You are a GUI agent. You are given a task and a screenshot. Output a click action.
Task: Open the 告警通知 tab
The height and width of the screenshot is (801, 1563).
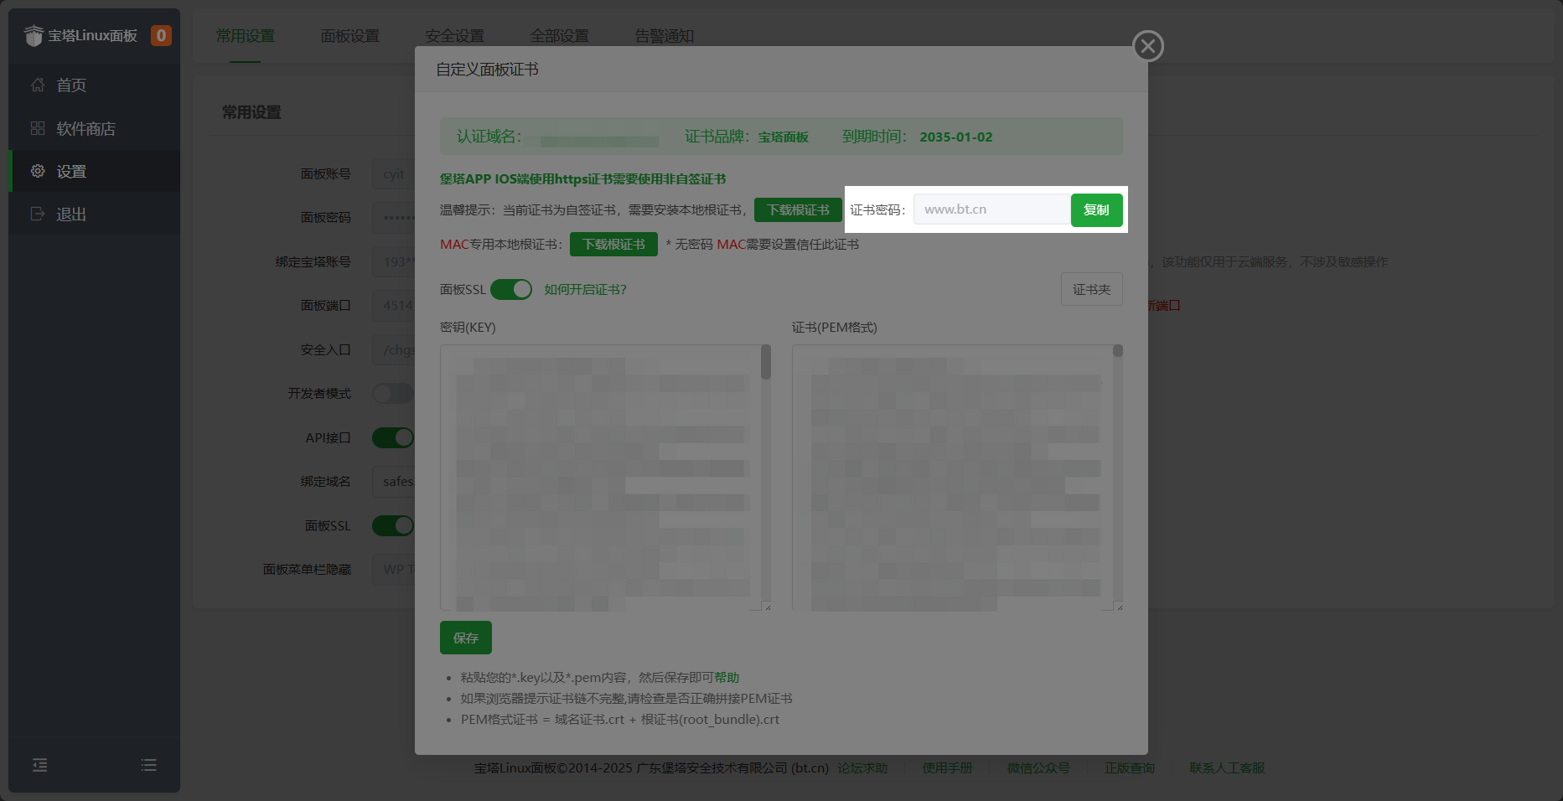[x=663, y=35]
